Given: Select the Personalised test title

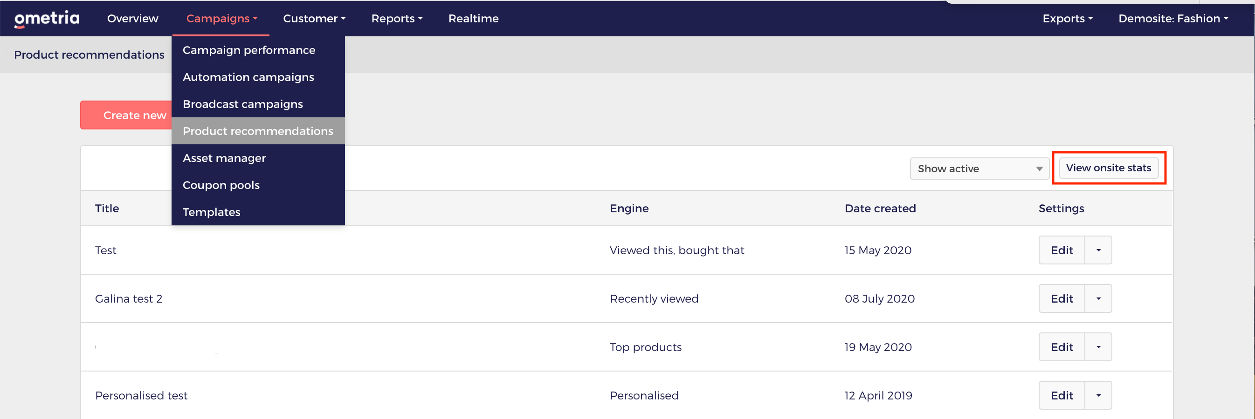Looking at the screenshot, I should point(141,395).
